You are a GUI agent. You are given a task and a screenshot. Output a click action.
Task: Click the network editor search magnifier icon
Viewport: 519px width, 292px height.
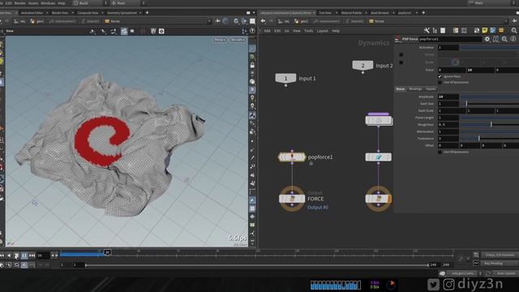[514, 31]
